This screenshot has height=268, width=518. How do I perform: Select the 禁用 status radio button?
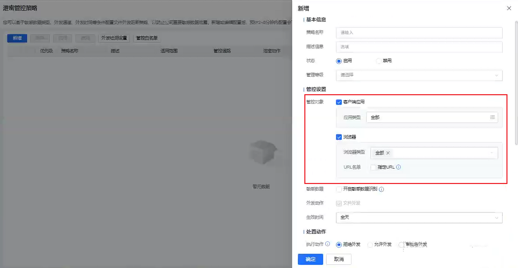(378, 61)
